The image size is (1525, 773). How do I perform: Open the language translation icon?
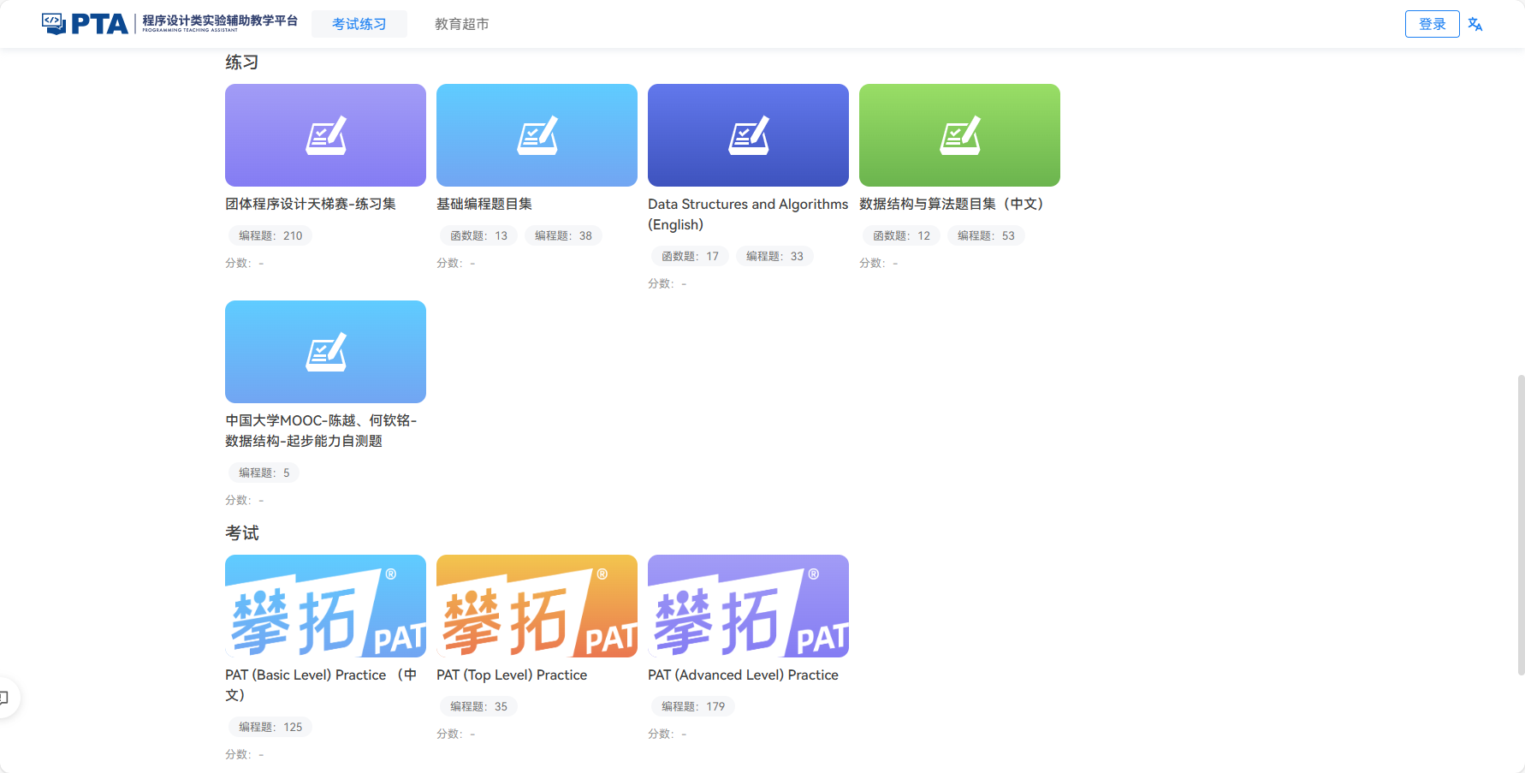point(1475,24)
